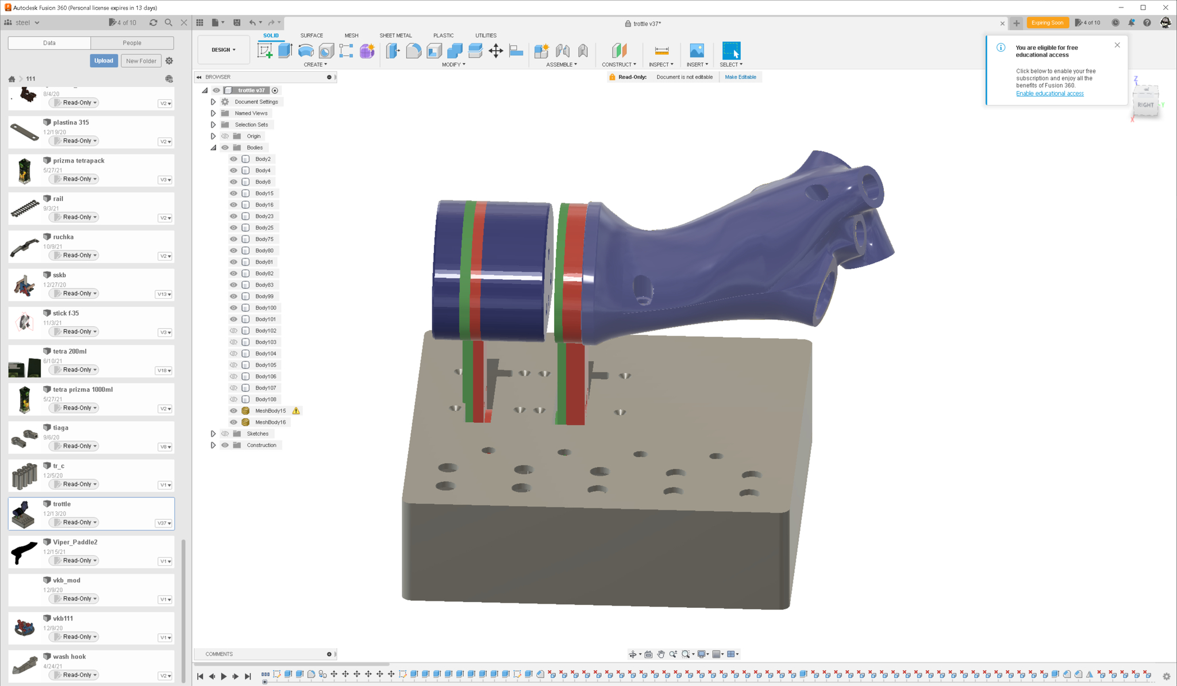Screen dimensions: 1177x686
Task: Toggle visibility of MeshBody16
Action: point(233,422)
